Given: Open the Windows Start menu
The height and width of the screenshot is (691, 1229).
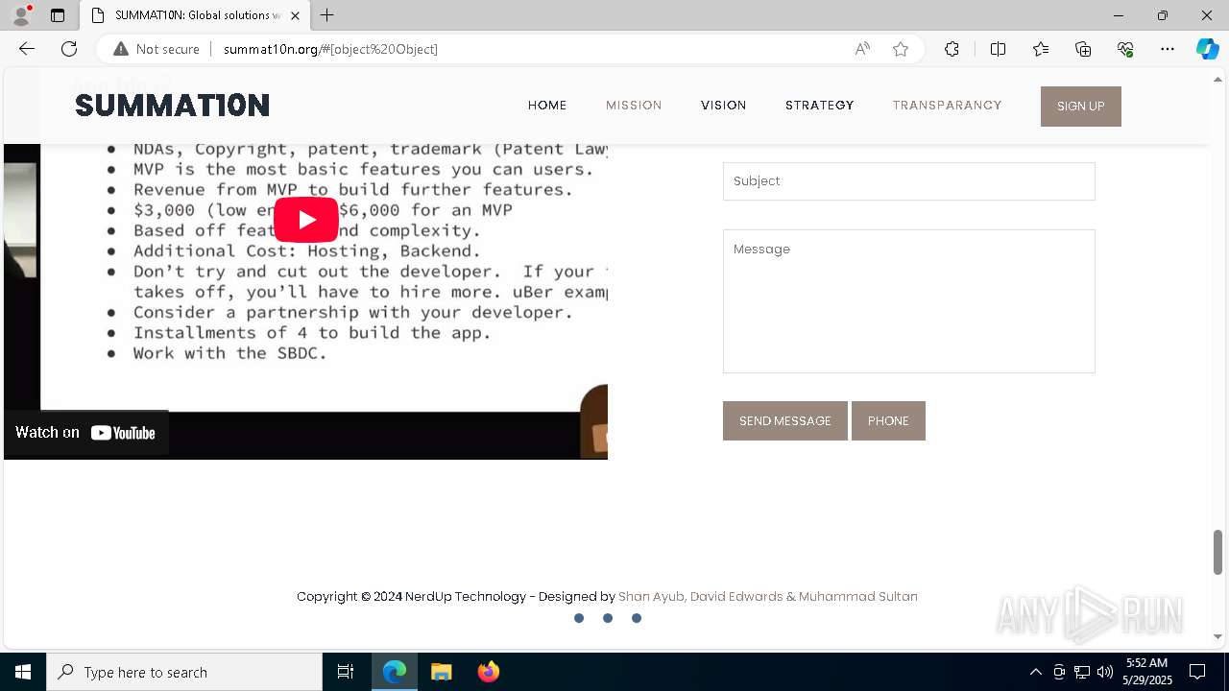Looking at the screenshot, I should 23,672.
